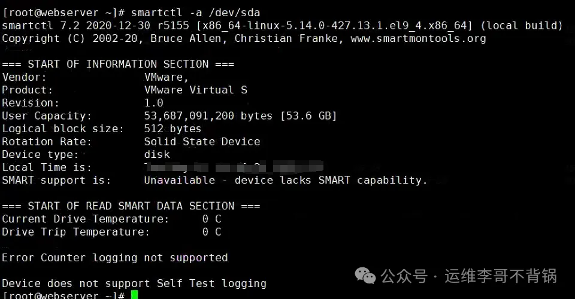This screenshot has height=299, width=575.
Task: Click the Solid State Device rotation rate
Action: click(x=202, y=142)
